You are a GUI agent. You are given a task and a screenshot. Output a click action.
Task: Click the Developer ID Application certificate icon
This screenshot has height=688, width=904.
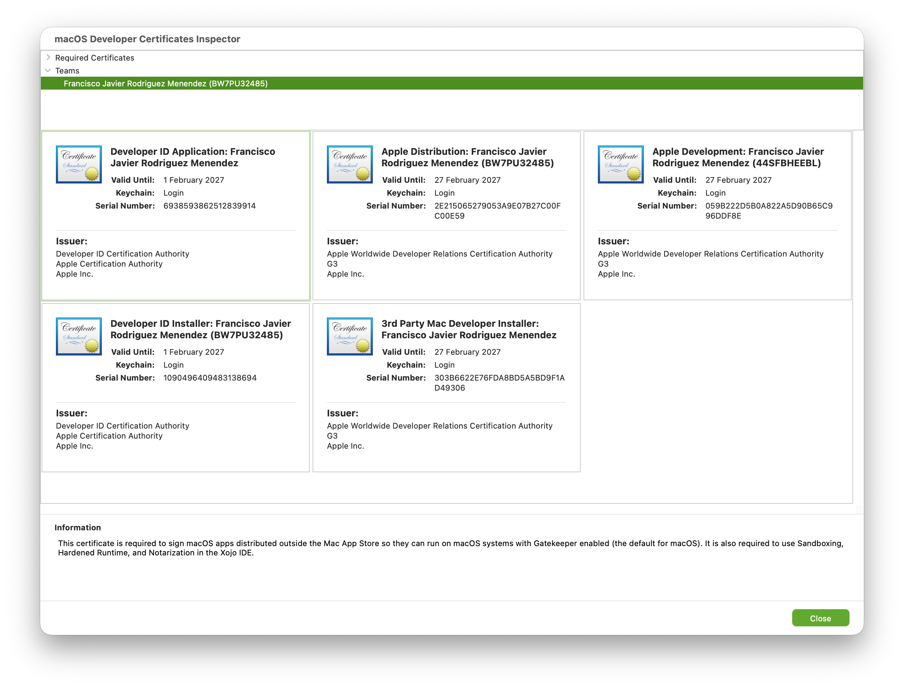(78, 164)
